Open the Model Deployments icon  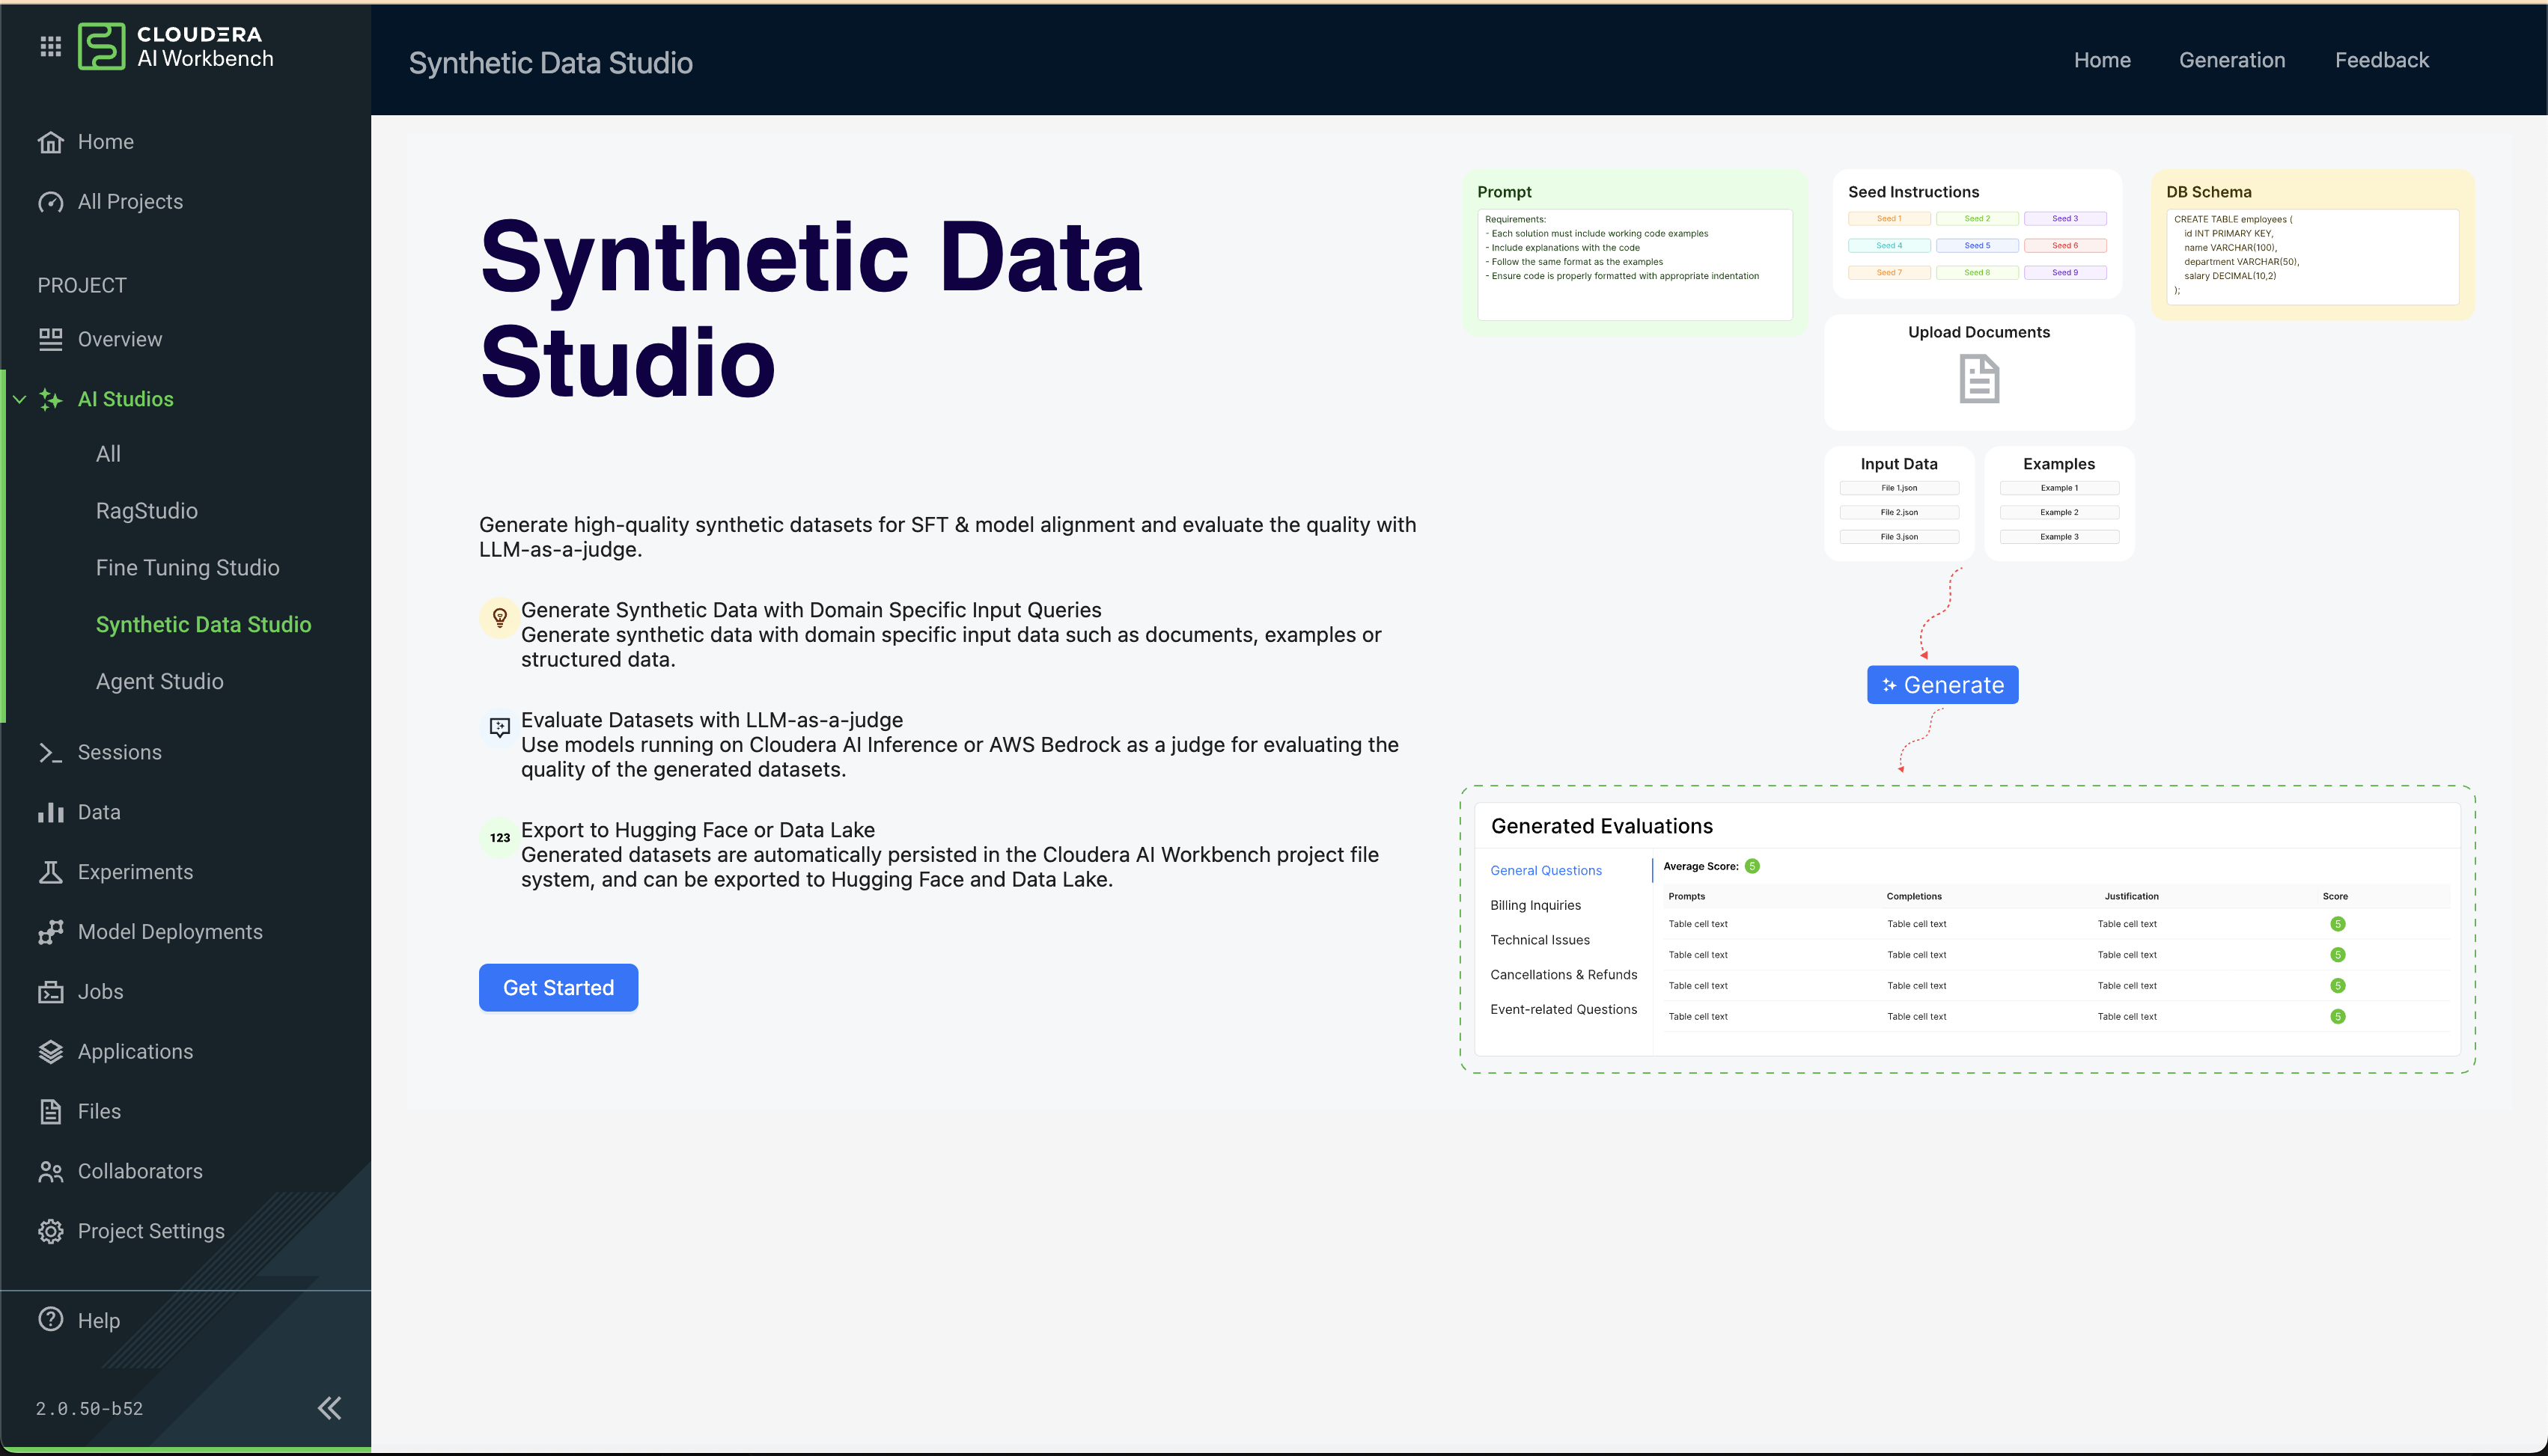50,932
